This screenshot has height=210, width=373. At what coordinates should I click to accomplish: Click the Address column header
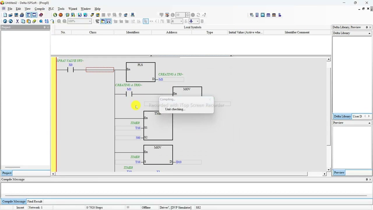(x=172, y=32)
